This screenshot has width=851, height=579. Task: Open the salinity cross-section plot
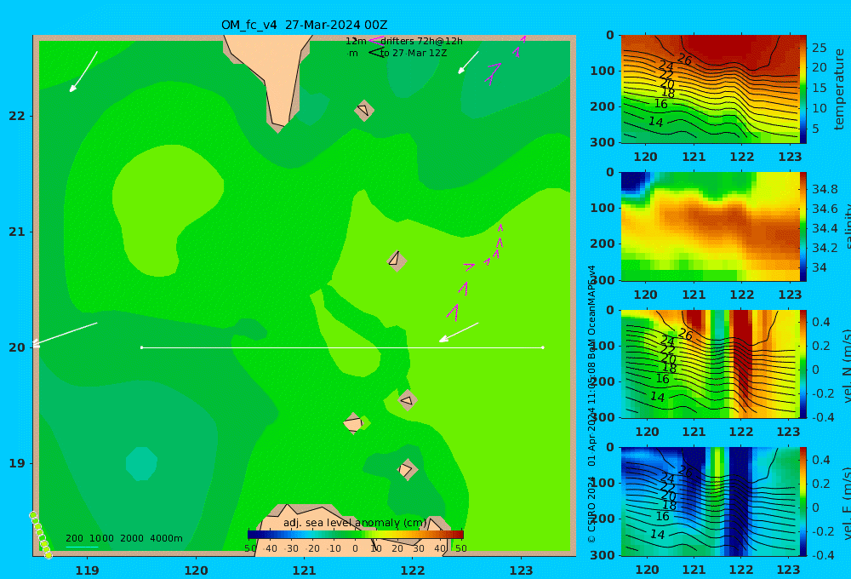[710, 226]
